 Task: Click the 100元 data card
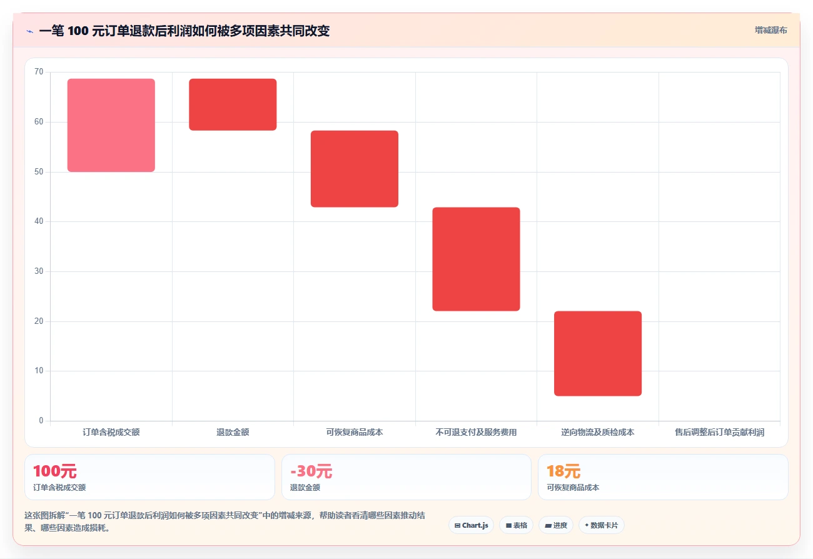pyautogui.click(x=149, y=477)
